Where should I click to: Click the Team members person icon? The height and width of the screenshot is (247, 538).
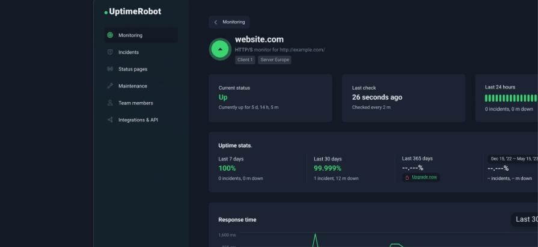coord(110,103)
